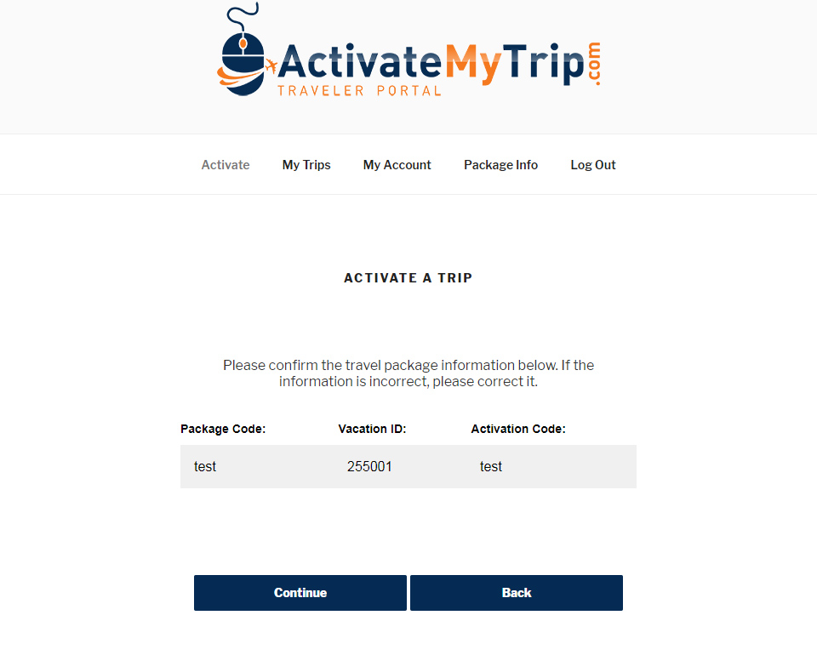Click the ACTIVATE A TRIP heading
The height and width of the screenshot is (655, 817).
(x=408, y=278)
